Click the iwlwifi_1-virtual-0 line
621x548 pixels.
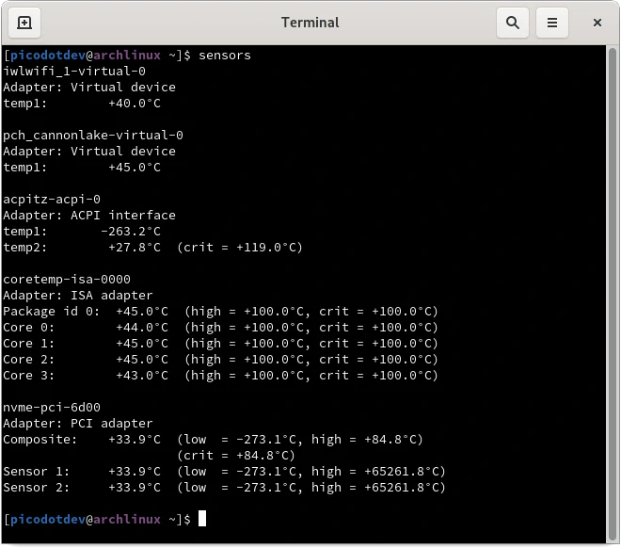(74, 71)
